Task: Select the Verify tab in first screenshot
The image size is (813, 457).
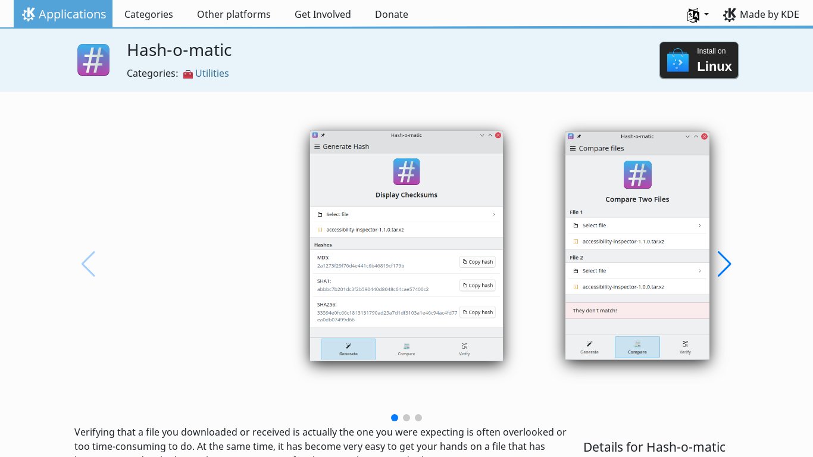Action: pos(464,349)
